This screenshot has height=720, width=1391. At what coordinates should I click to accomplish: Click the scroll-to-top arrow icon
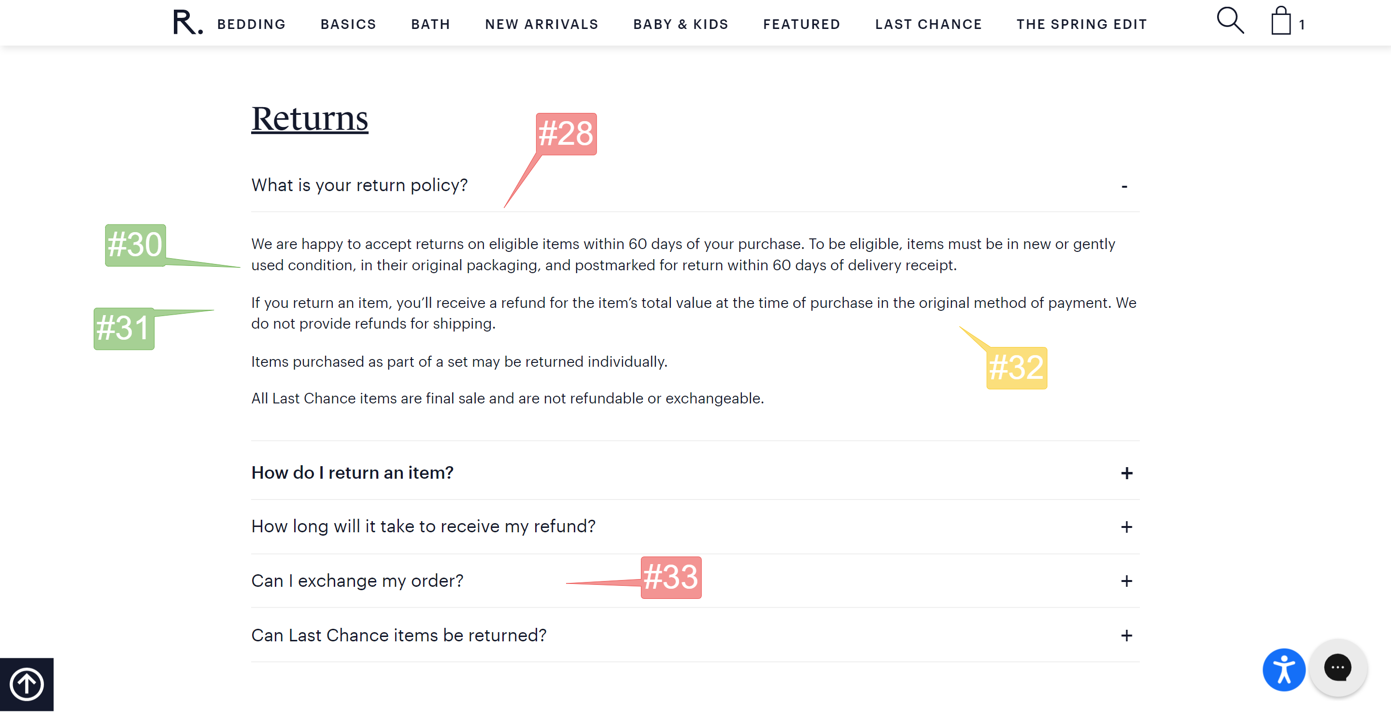[x=27, y=684]
